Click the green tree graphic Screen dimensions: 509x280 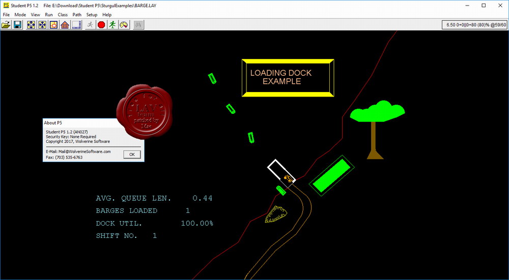pos(377,130)
